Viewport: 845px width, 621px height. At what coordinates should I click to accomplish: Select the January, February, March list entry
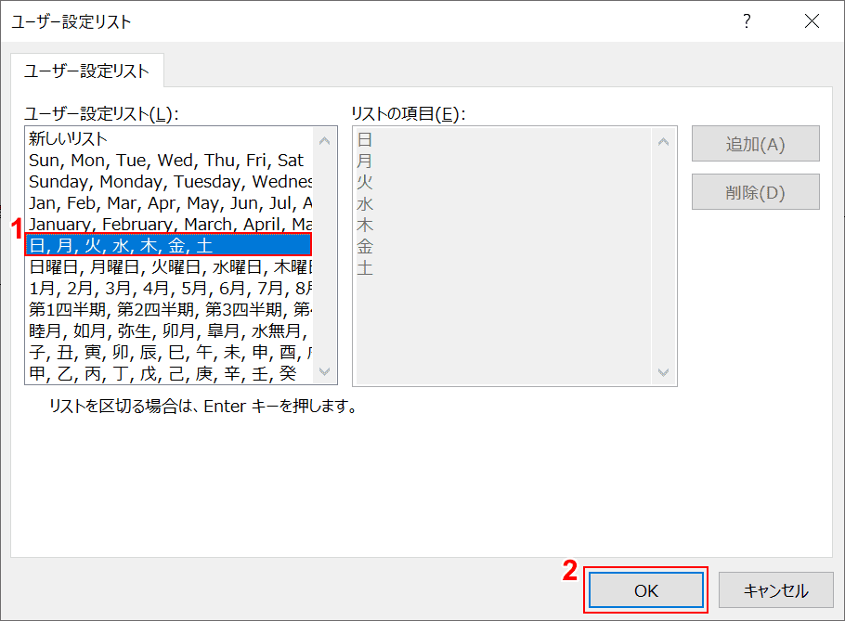[x=169, y=224]
